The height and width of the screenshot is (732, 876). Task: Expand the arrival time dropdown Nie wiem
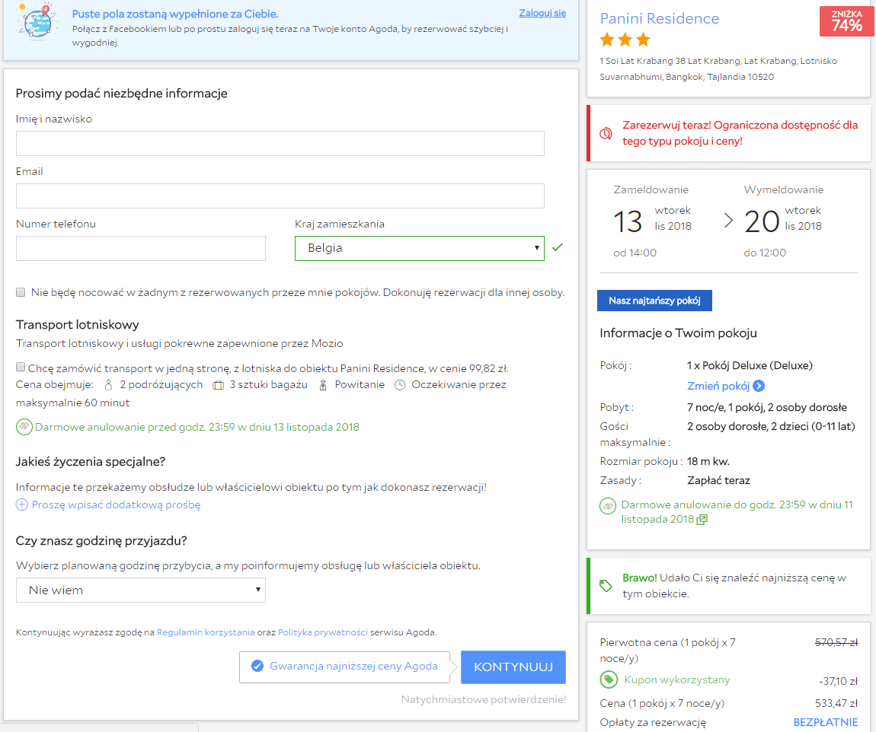pyautogui.click(x=141, y=590)
